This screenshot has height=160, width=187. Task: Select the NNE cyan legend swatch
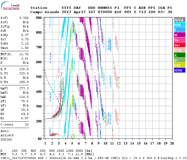click(180, 25)
